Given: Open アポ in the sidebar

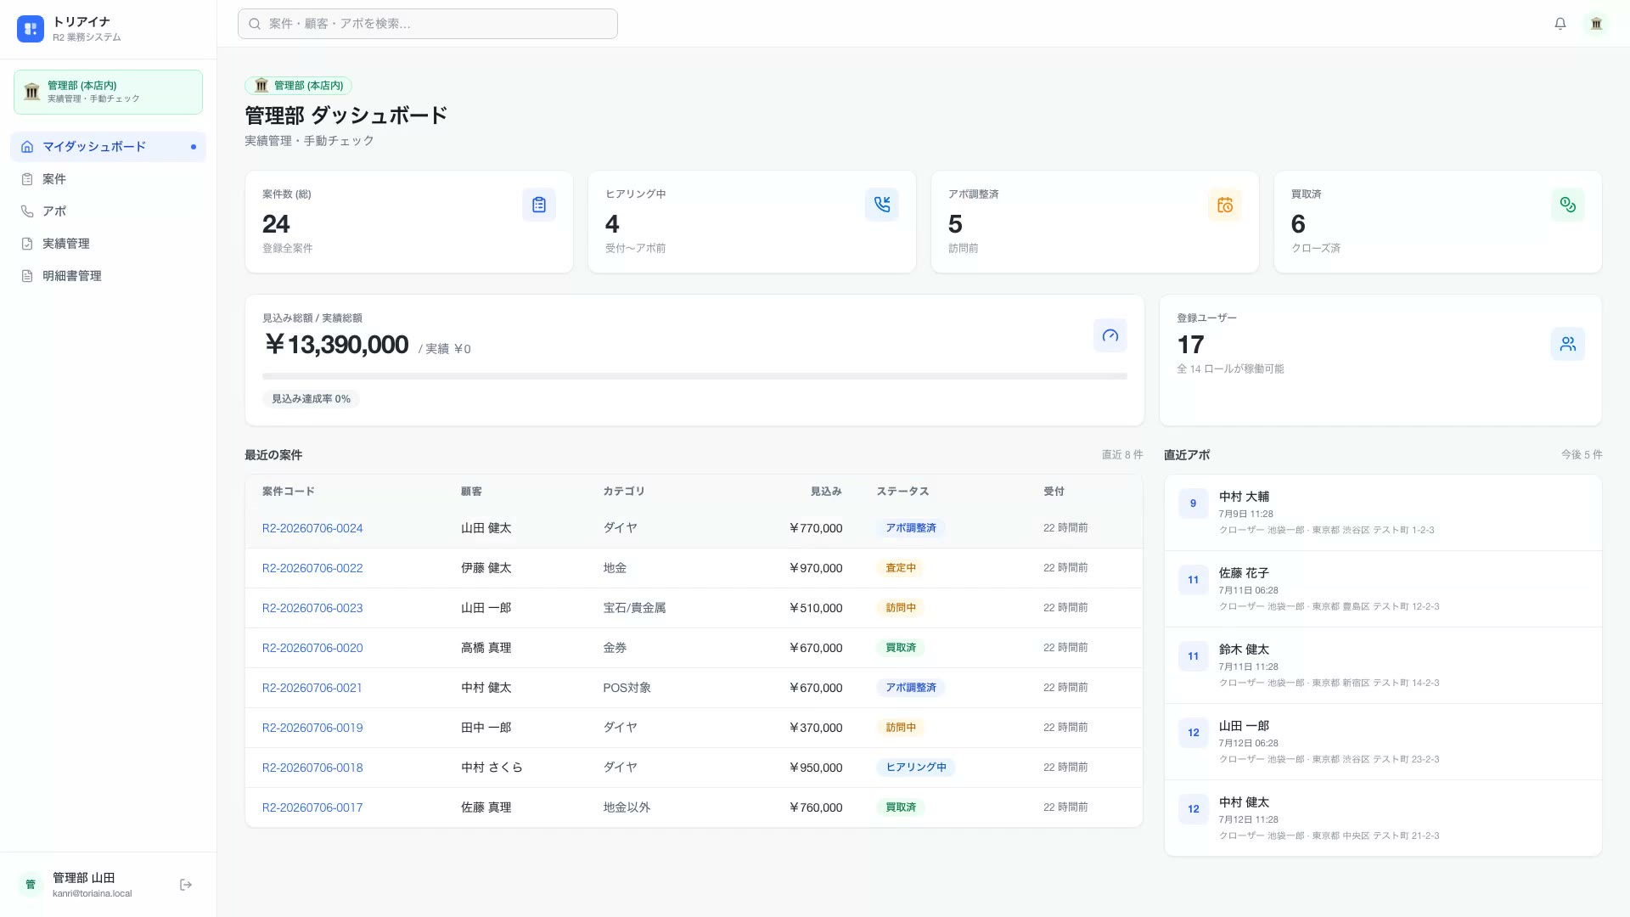Looking at the screenshot, I should coord(108,211).
